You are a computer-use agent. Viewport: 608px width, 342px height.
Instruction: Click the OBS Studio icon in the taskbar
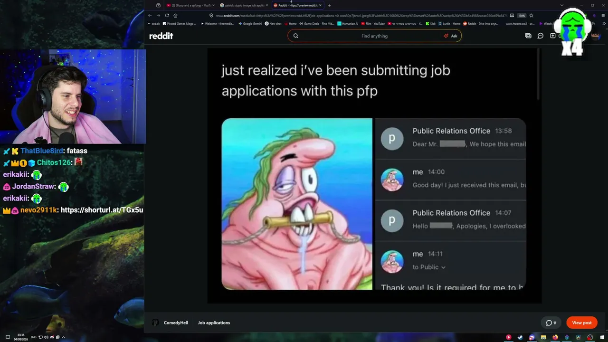click(x=590, y=337)
